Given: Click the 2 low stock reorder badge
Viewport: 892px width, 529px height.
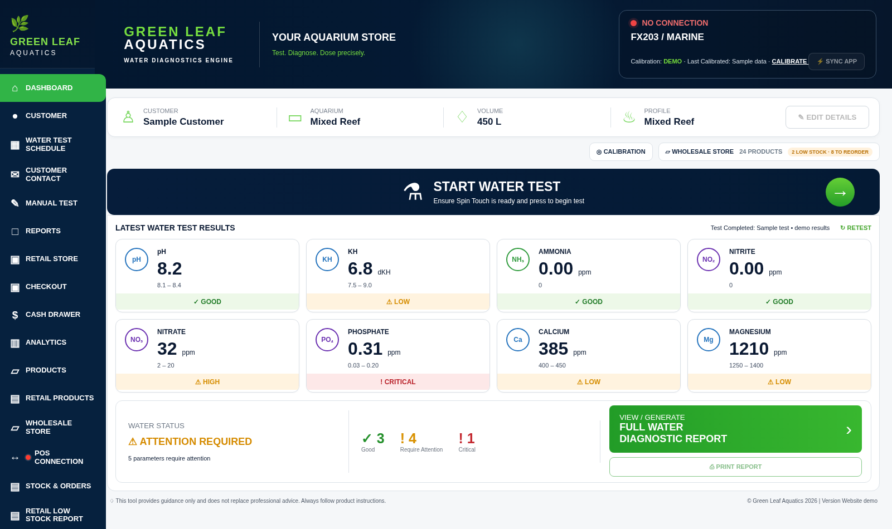Looking at the screenshot, I should point(830,152).
